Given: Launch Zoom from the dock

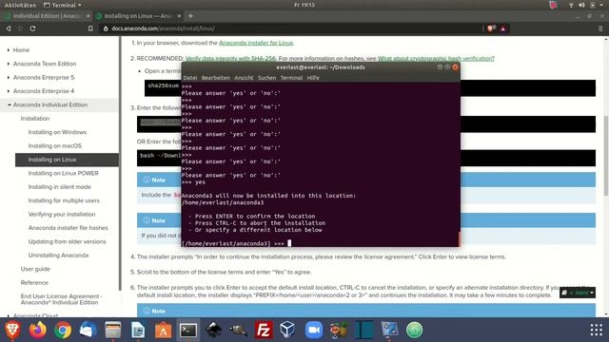Looking at the screenshot, I should [x=314, y=330].
